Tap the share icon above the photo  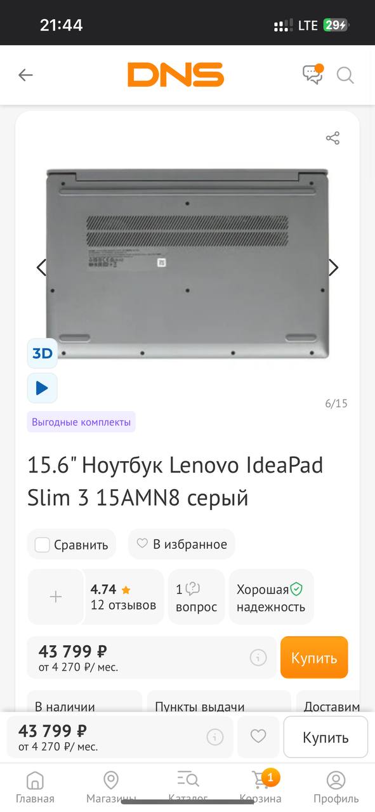[332, 138]
